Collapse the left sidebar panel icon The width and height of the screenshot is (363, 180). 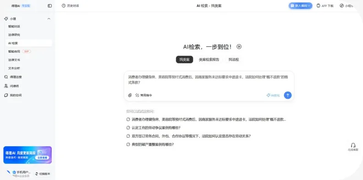(x=50, y=6)
